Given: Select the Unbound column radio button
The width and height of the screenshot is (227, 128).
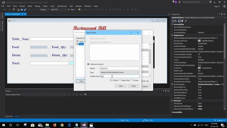Looking at the screenshot, I should click(88, 64).
